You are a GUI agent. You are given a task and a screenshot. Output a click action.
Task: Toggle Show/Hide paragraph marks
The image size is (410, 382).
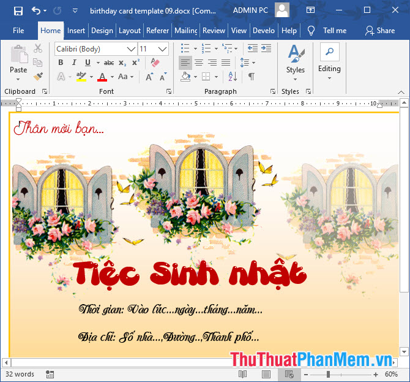[251, 77]
